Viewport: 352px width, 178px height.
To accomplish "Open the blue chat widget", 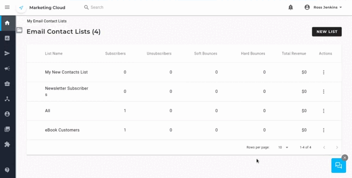I will (338, 165).
